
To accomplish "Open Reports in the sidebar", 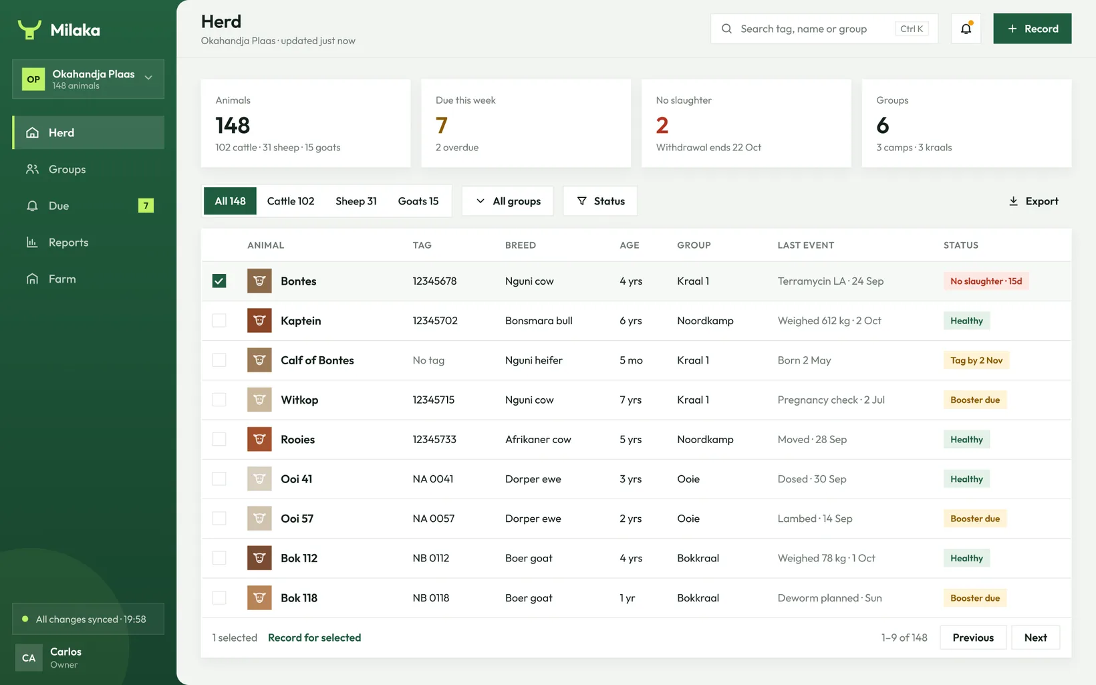I will click(88, 242).
